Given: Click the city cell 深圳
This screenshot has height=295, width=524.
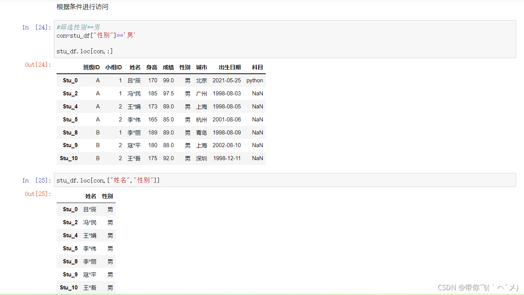Looking at the screenshot, I should (x=202, y=158).
